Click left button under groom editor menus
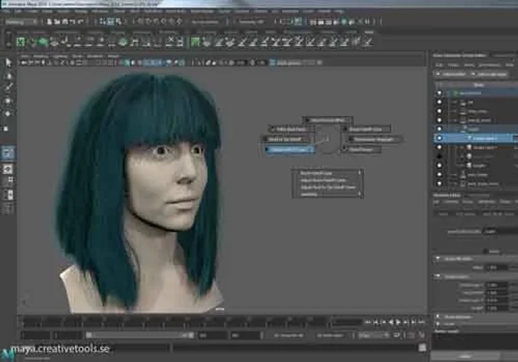This screenshot has height=362, width=518. tap(450, 74)
